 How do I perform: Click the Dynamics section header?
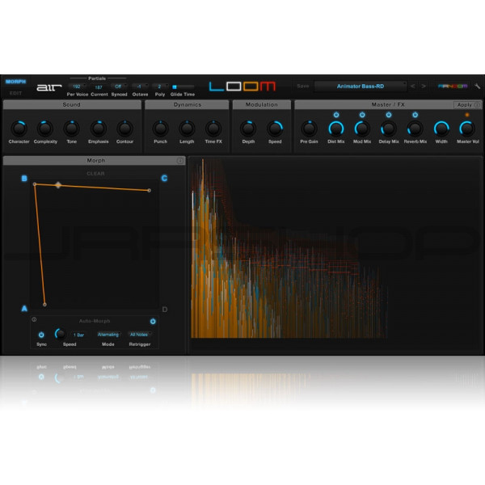pos(188,105)
